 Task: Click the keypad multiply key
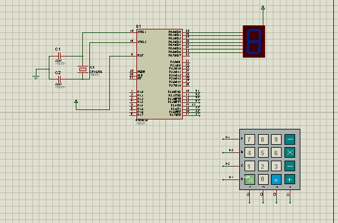click(x=290, y=153)
